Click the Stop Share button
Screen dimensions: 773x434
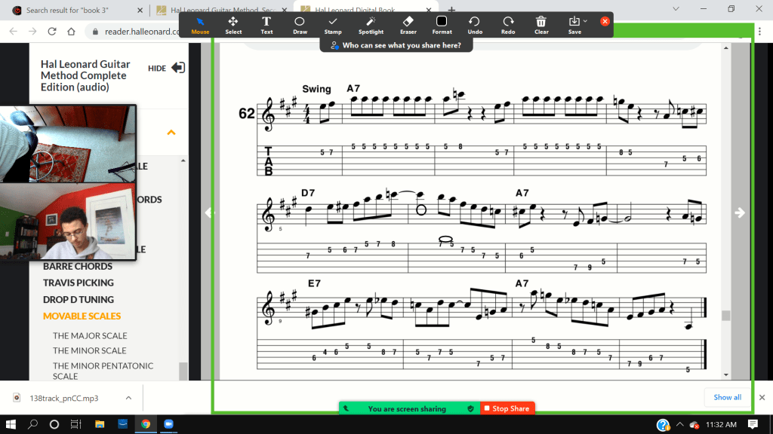point(507,408)
